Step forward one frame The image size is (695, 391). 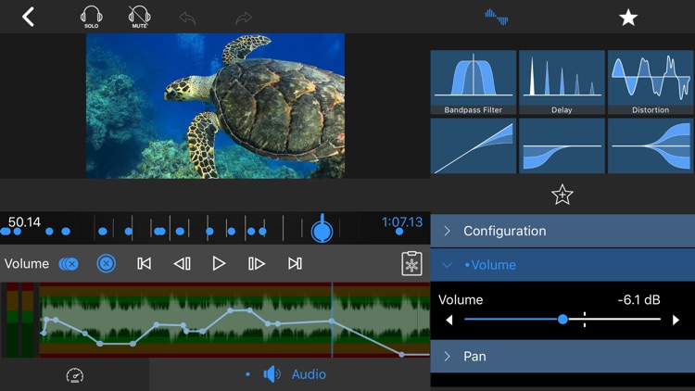pos(257,264)
